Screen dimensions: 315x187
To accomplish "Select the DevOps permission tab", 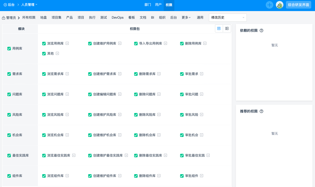I will (117, 18).
